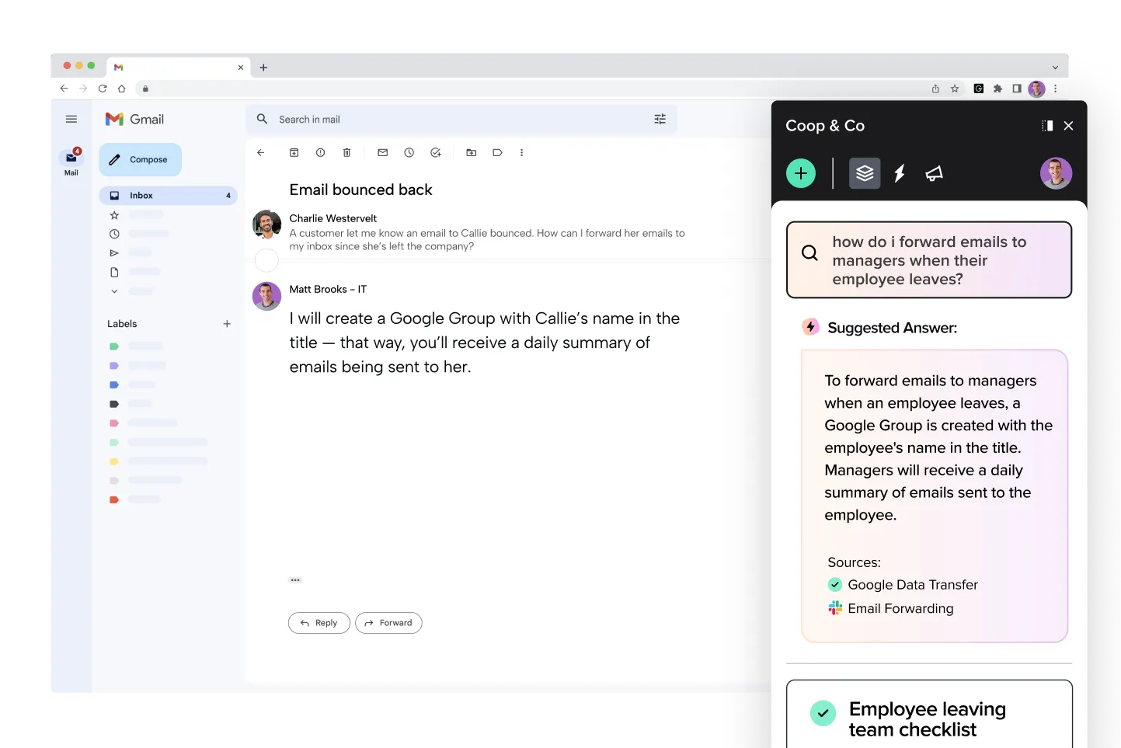Screen dimensions: 1121x748
Task: Reply to Matt Brooks' email
Action: click(319, 622)
